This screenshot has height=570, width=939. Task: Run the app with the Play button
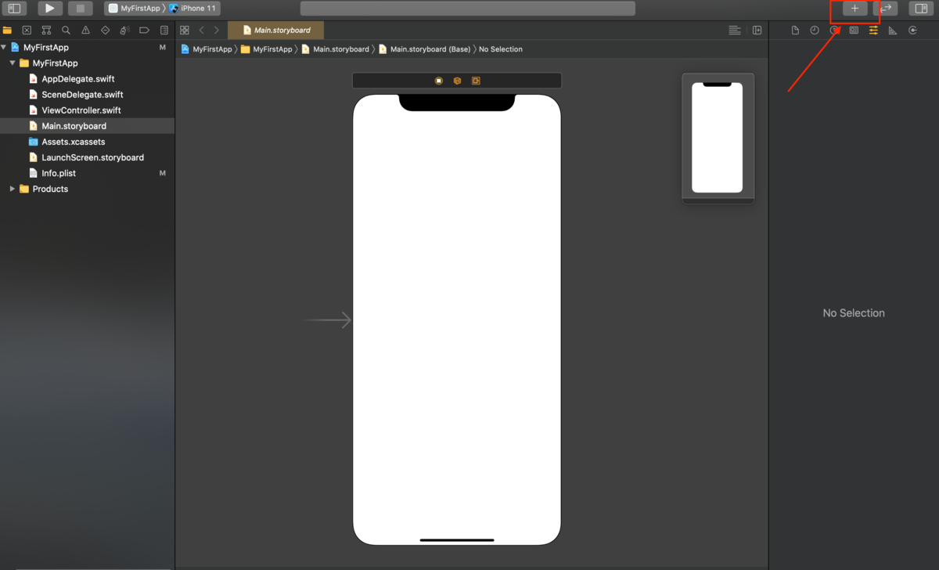tap(50, 8)
